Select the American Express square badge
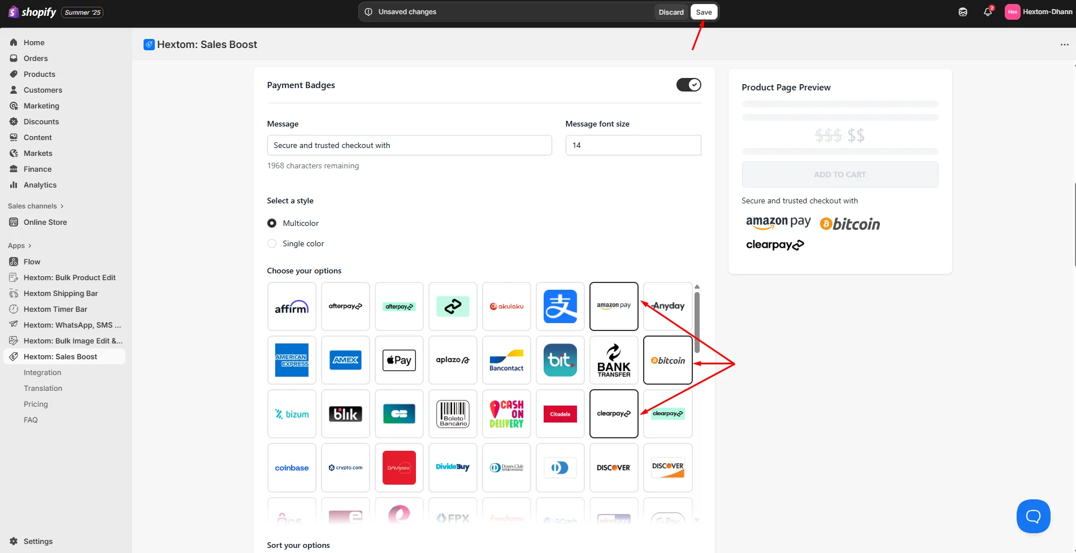Viewport: 1076px width, 553px height. tap(292, 360)
